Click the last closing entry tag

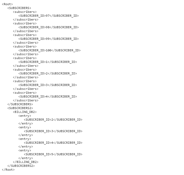click(26, 158)
